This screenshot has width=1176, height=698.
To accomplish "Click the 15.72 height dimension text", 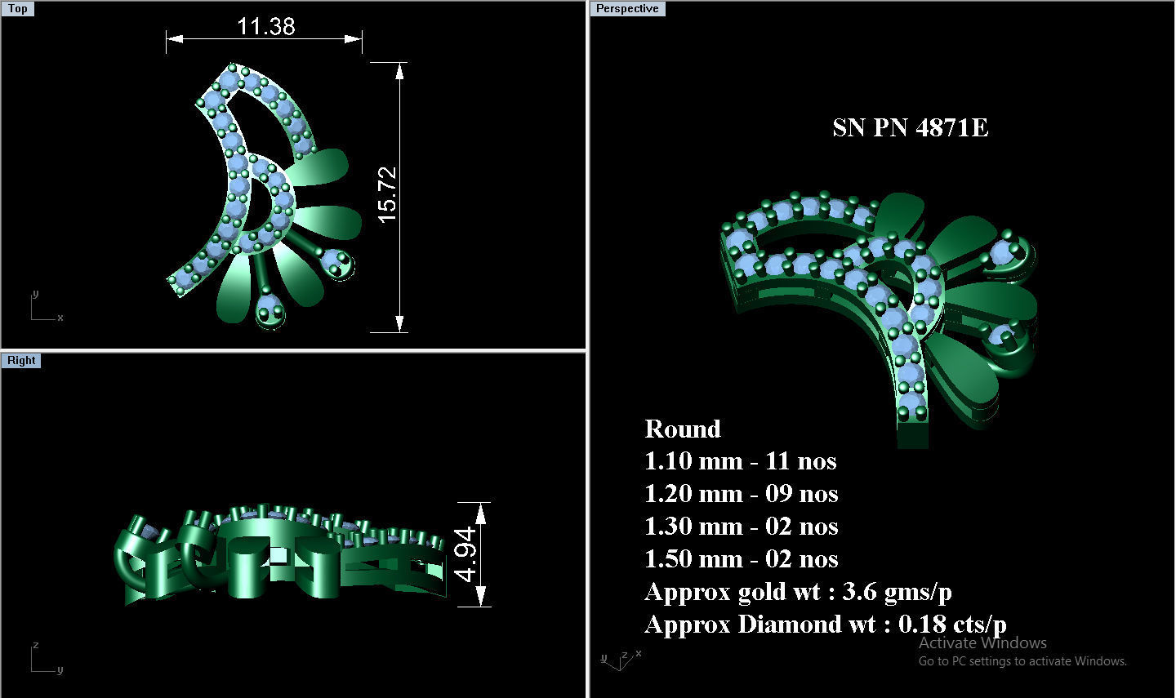I will 388,194.
